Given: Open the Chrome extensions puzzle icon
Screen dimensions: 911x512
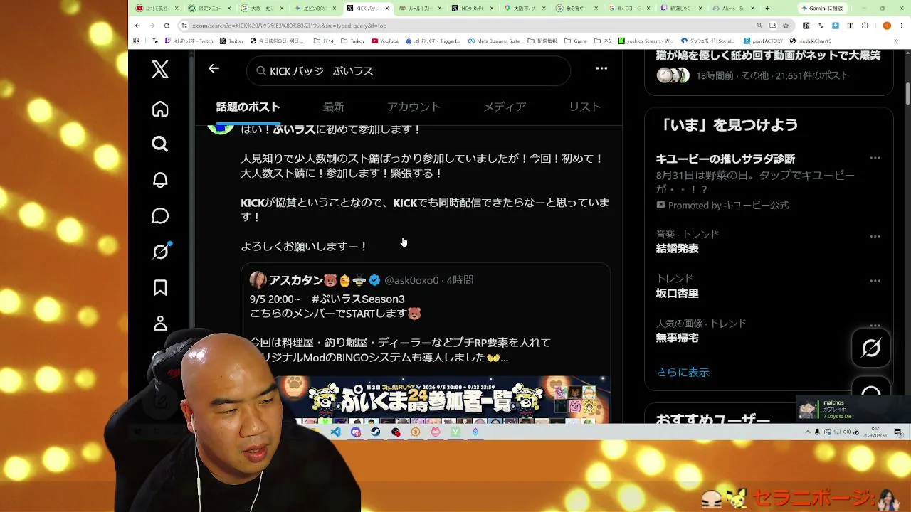Looking at the screenshot, I should [x=865, y=26].
